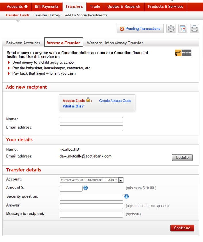
Task: Open Transfer History submenu item
Action: tap(47, 15)
